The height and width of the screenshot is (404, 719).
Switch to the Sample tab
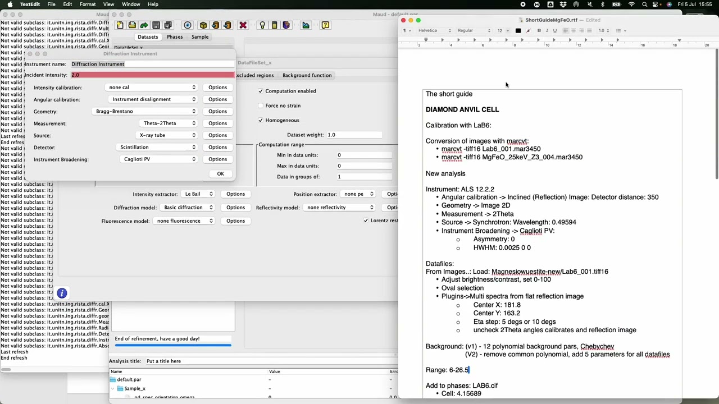[200, 37]
